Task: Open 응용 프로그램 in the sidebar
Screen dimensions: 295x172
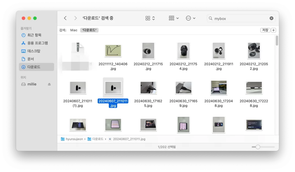Action: coord(37,43)
